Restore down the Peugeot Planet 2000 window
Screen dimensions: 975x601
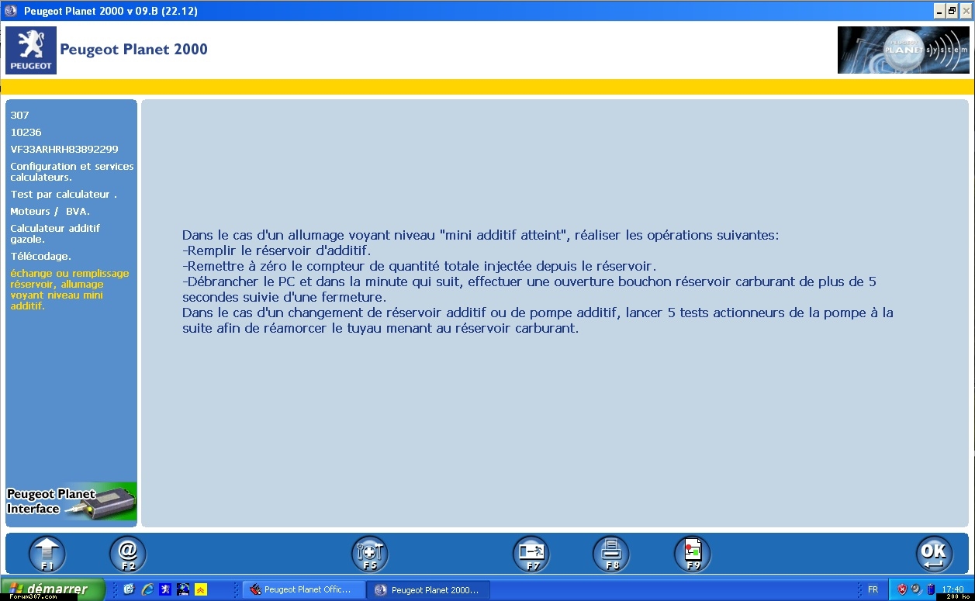953,11
